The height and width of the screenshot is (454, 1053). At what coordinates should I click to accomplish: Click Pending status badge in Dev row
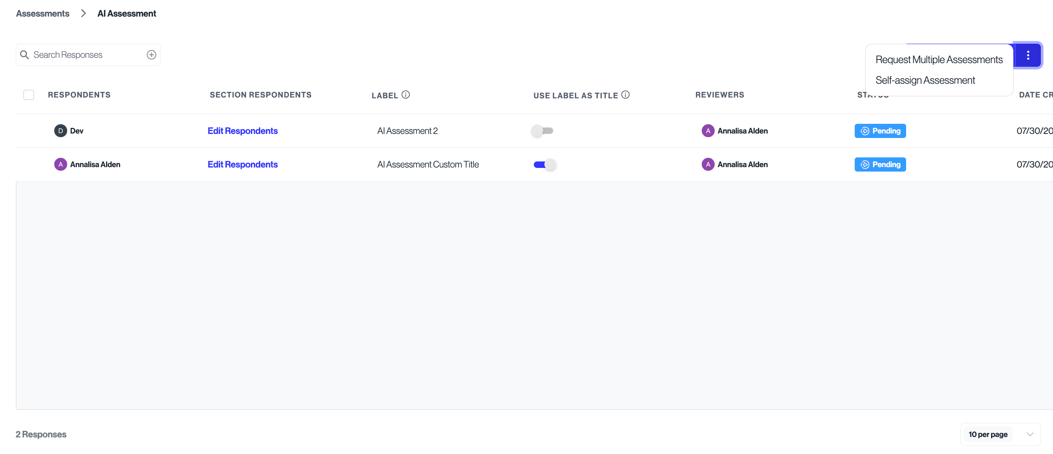(x=880, y=131)
